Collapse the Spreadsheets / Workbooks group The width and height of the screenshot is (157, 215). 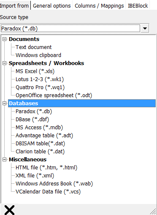5,63
